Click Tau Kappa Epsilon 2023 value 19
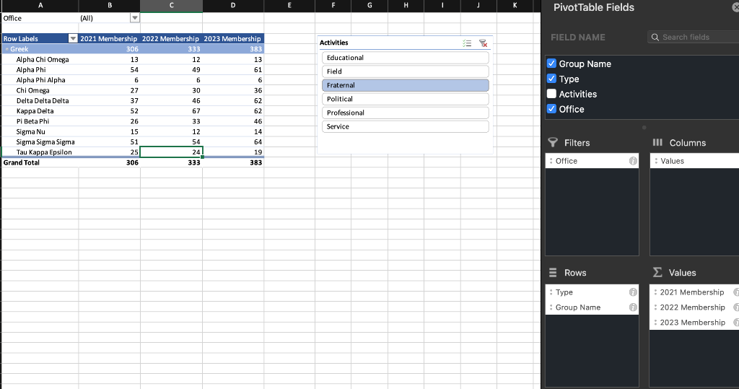 233,152
